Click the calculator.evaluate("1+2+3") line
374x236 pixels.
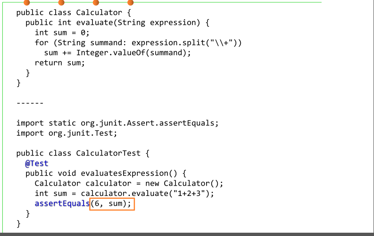(124, 194)
